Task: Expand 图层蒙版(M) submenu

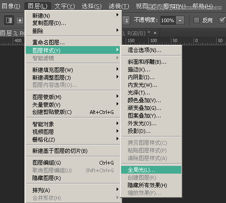Action: tap(73, 97)
